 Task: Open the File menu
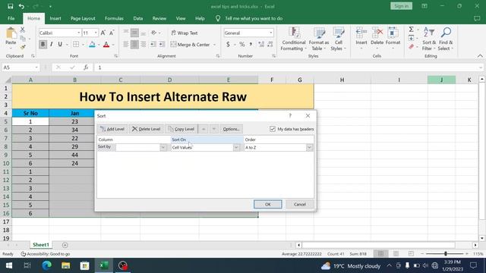(11, 18)
